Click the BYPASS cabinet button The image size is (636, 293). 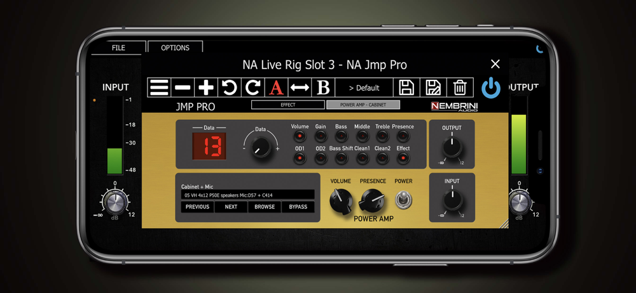pos(298,207)
